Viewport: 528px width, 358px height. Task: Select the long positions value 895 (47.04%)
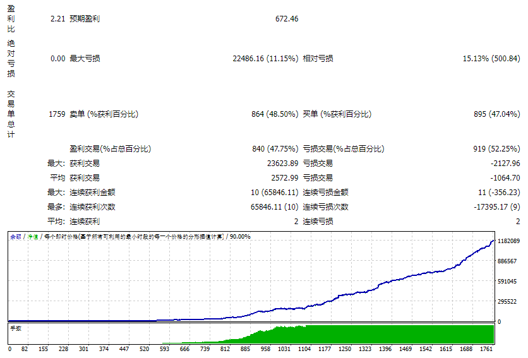point(496,114)
